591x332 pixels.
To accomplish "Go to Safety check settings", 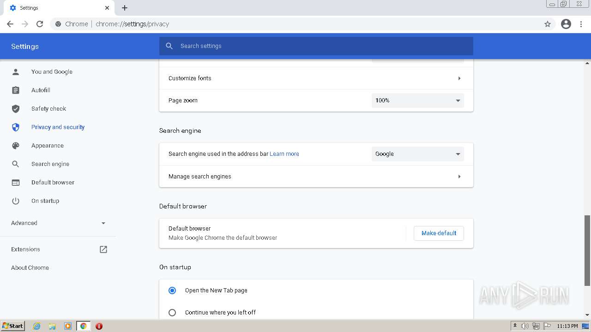I will (x=48, y=109).
